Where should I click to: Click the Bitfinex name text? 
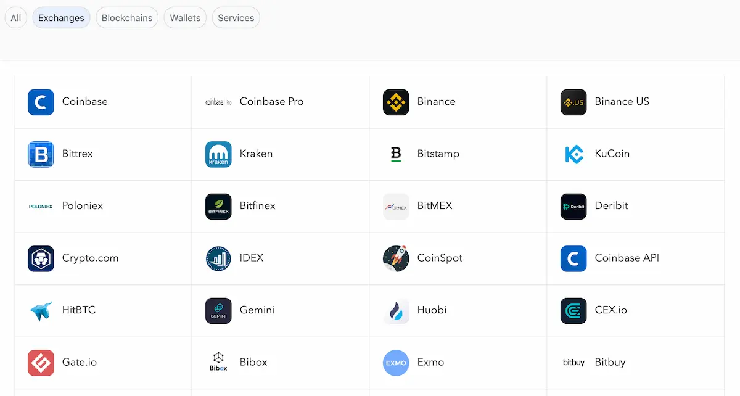click(x=258, y=206)
